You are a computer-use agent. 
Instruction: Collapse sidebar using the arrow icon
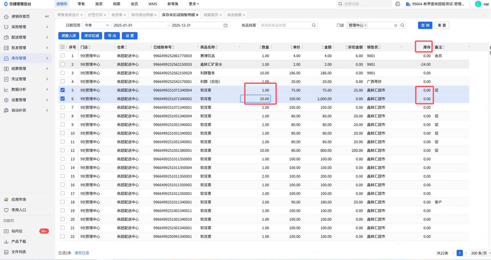[47, 16]
